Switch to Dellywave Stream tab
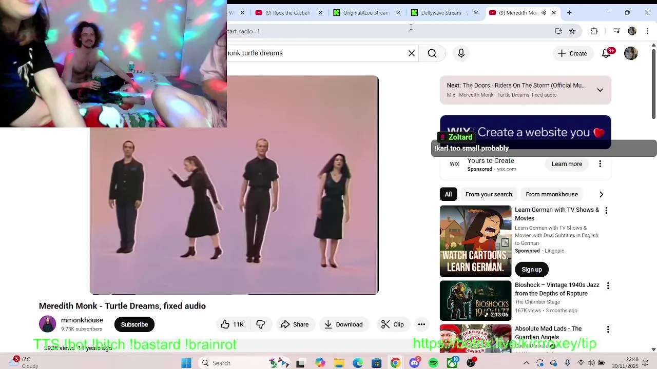 [x=443, y=13]
